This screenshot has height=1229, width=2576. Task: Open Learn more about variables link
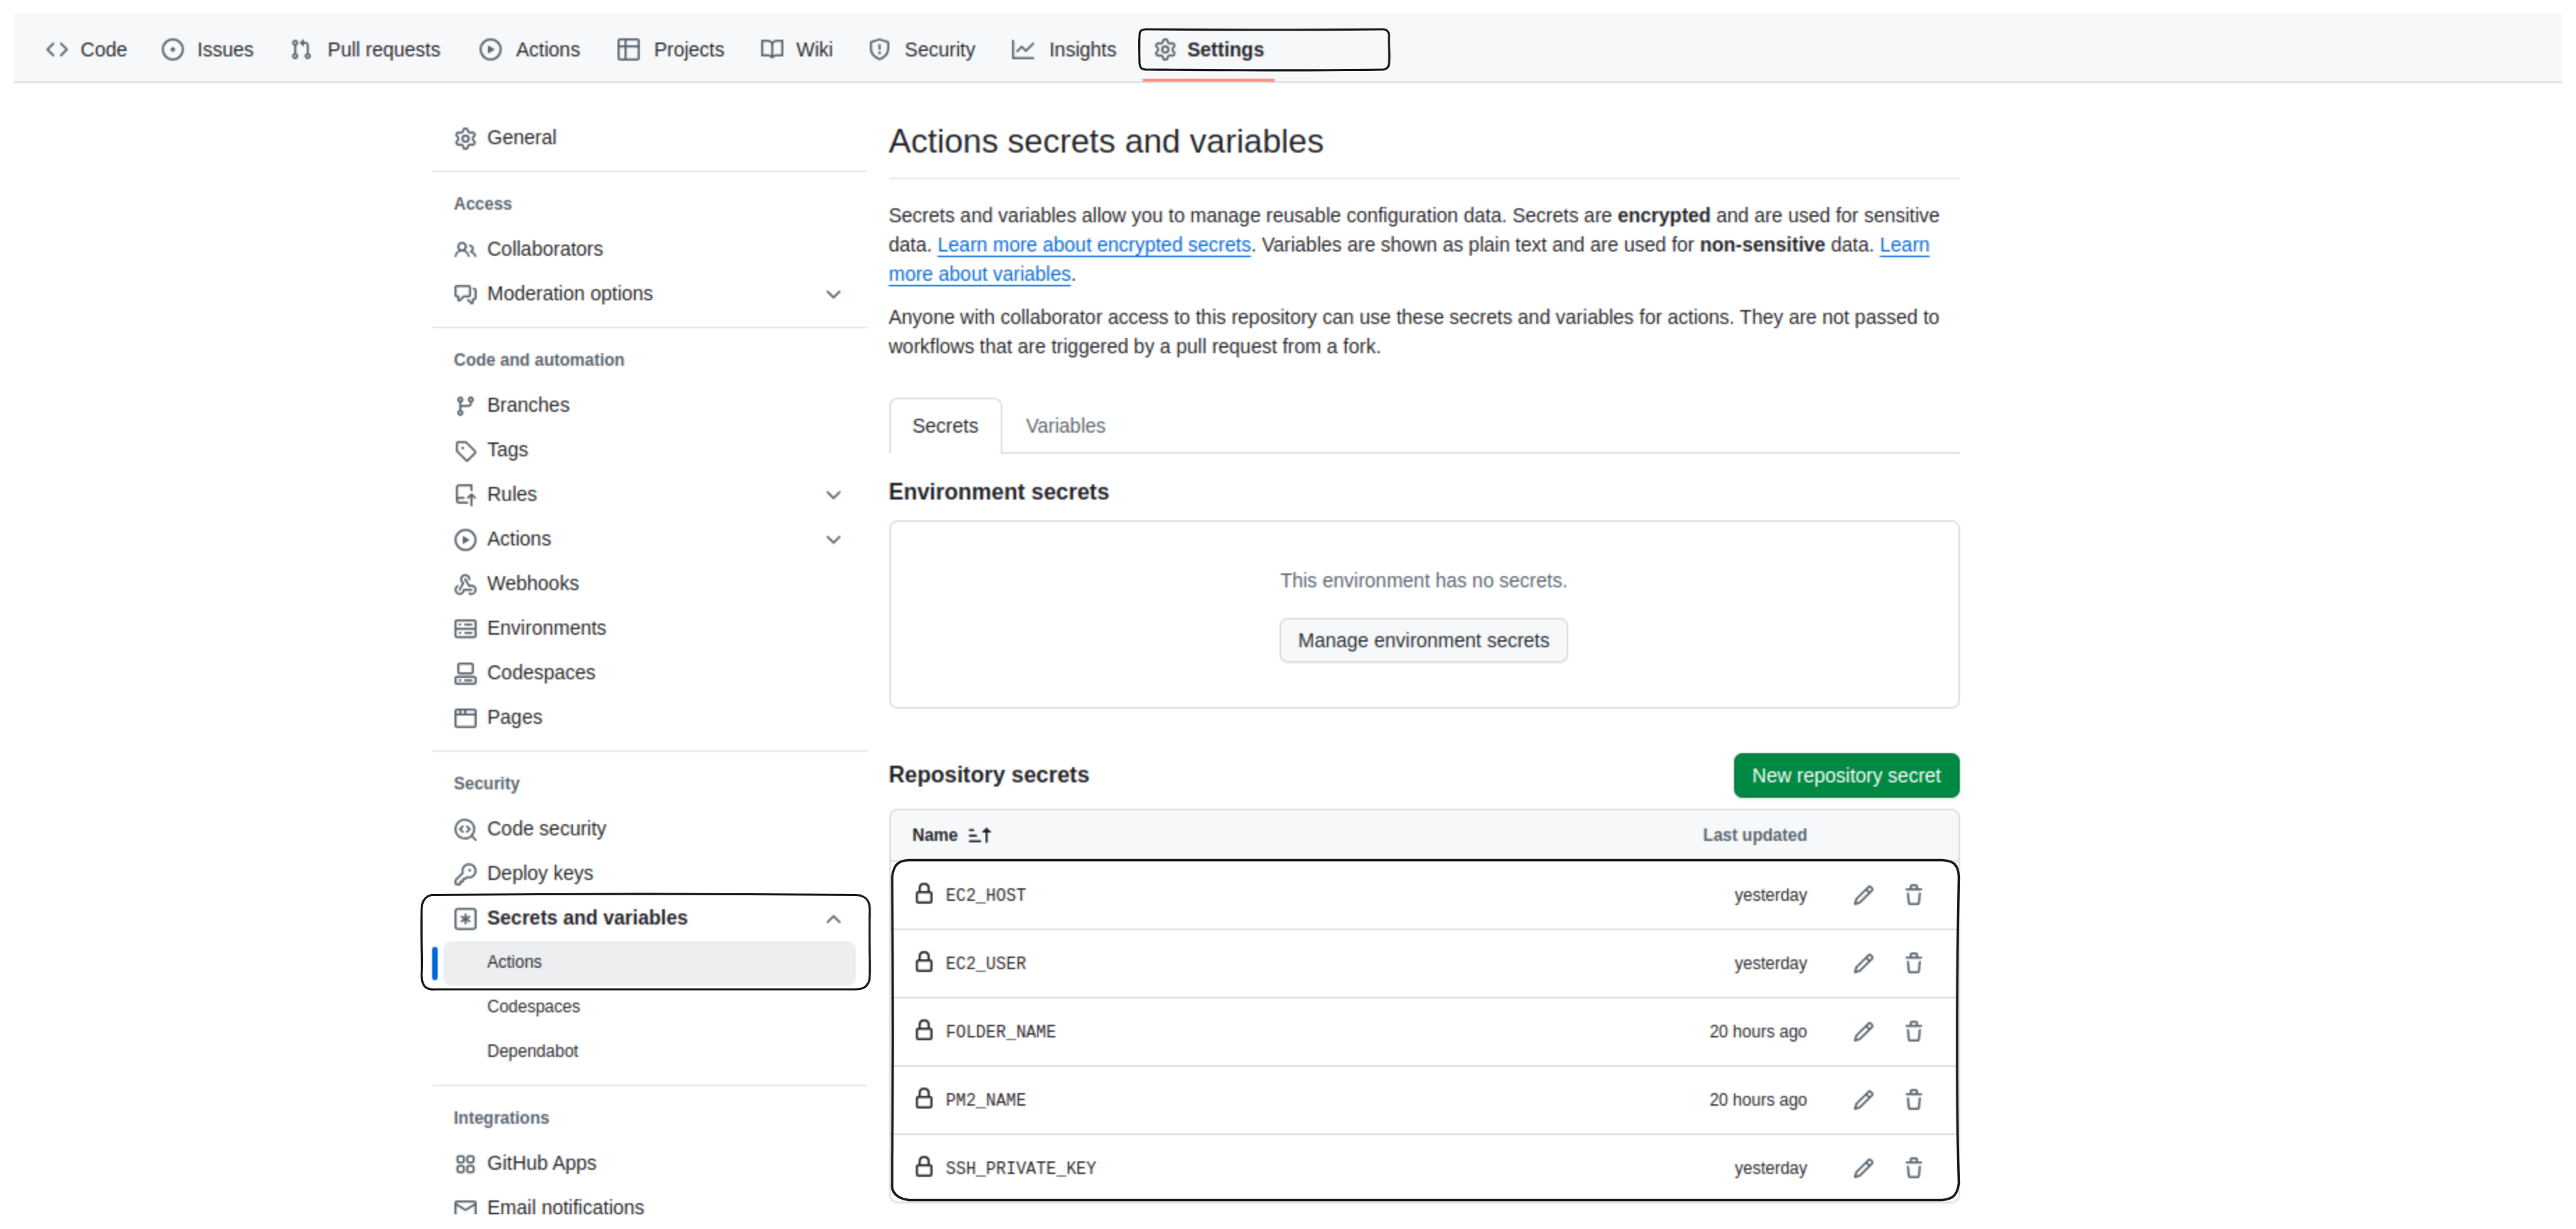pos(979,274)
